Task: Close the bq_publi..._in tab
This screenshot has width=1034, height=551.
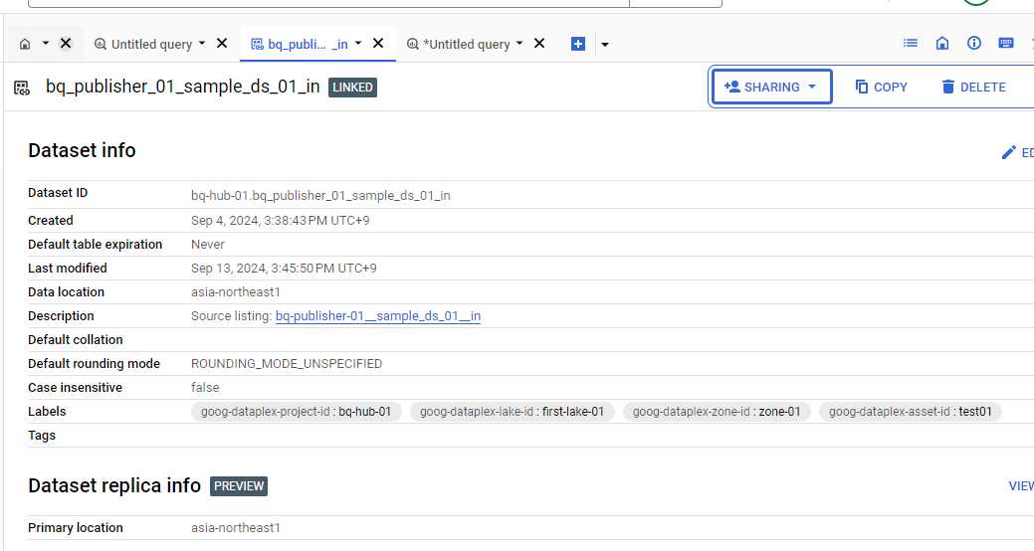Action: click(378, 44)
